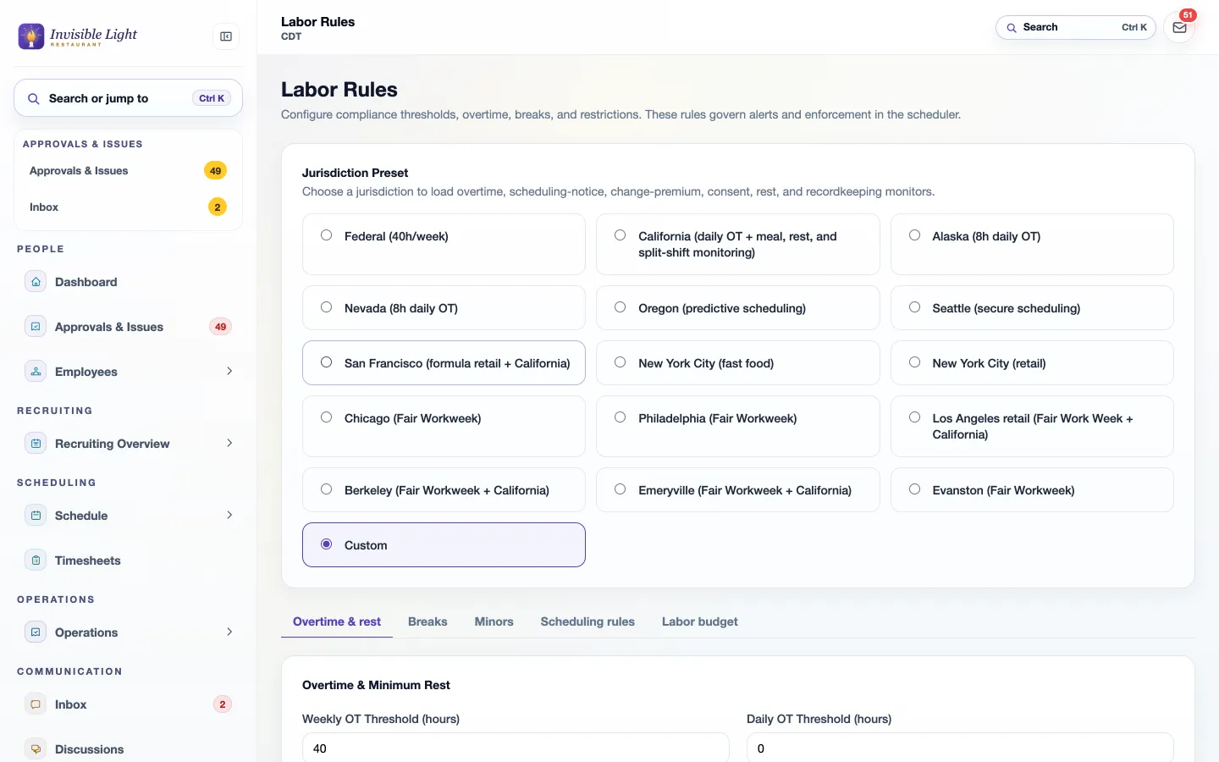Open the Minors tab
Viewport: 1219px width, 762px height.
point(494,621)
